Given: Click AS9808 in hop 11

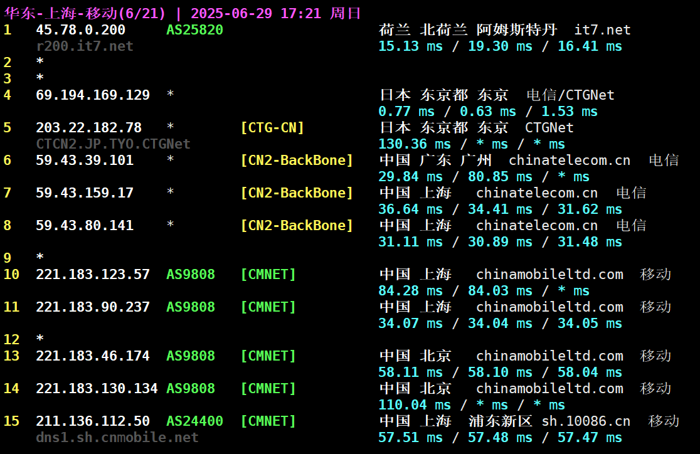Looking at the screenshot, I should pyautogui.click(x=191, y=307).
